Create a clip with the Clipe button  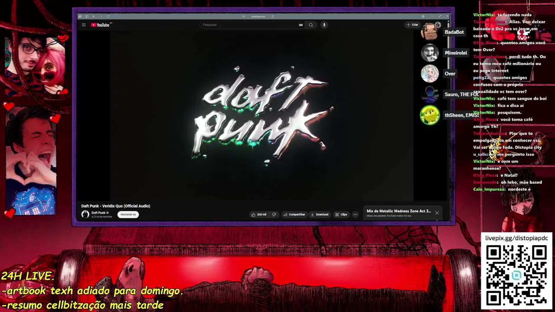tap(341, 214)
